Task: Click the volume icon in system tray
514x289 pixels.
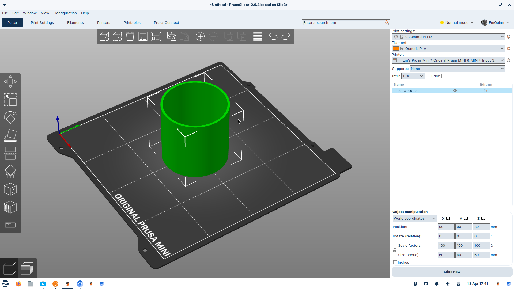Action: point(447,284)
